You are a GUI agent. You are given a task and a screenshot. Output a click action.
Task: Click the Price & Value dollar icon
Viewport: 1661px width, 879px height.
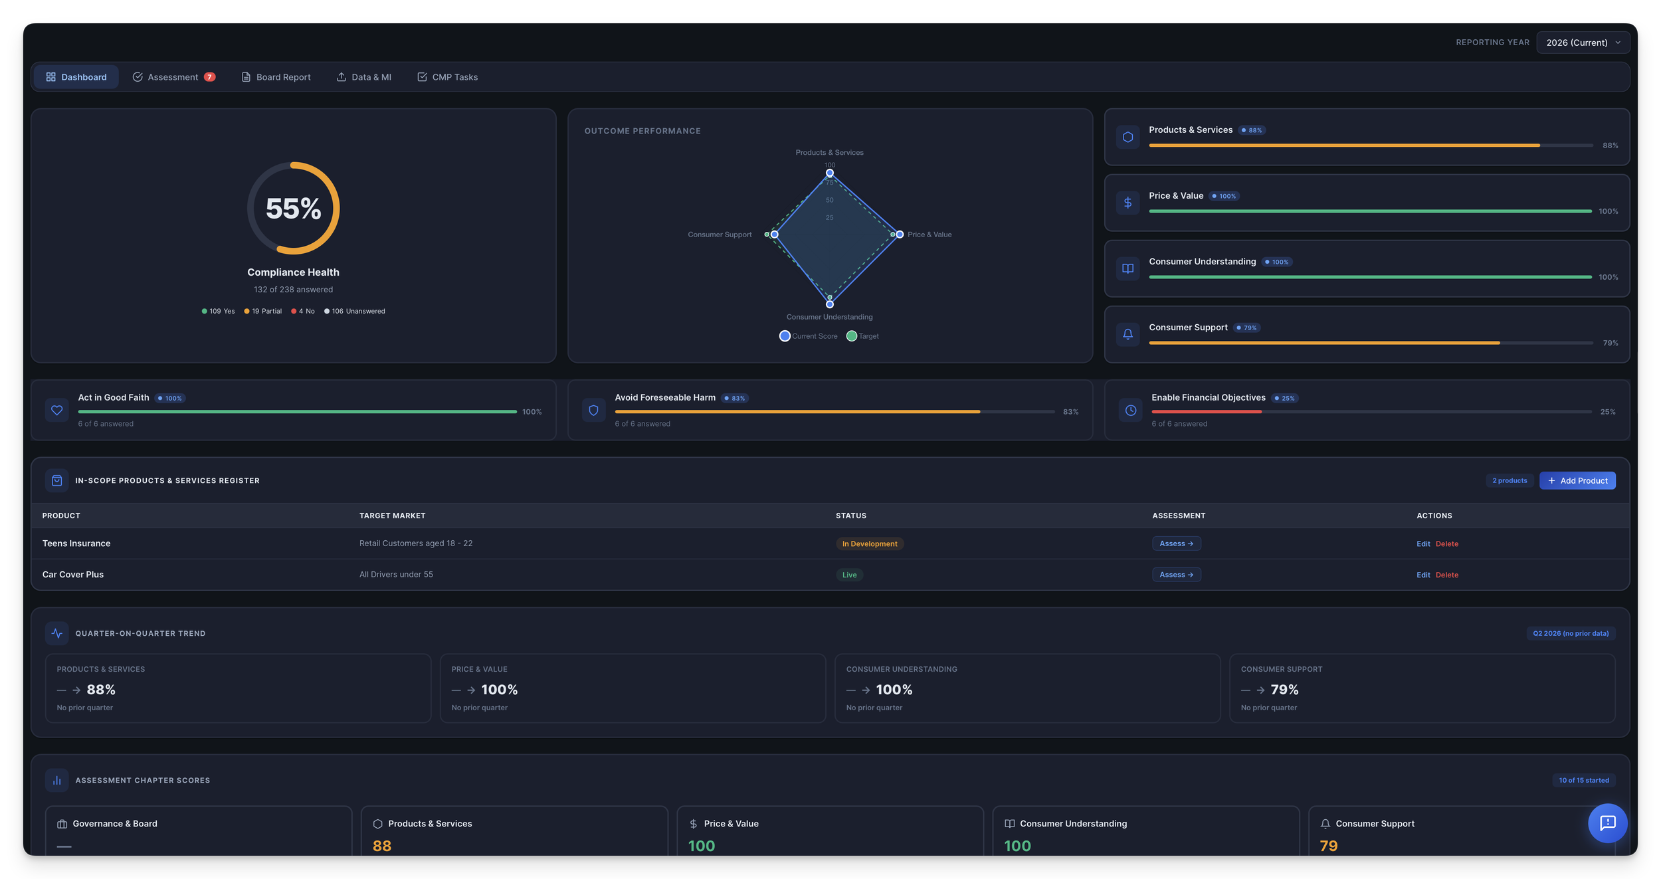click(x=1127, y=203)
